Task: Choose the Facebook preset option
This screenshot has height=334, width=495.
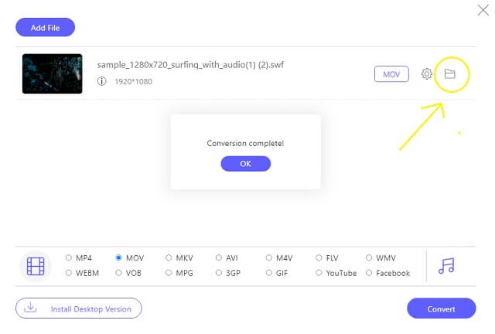Action: (x=369, y=273)
